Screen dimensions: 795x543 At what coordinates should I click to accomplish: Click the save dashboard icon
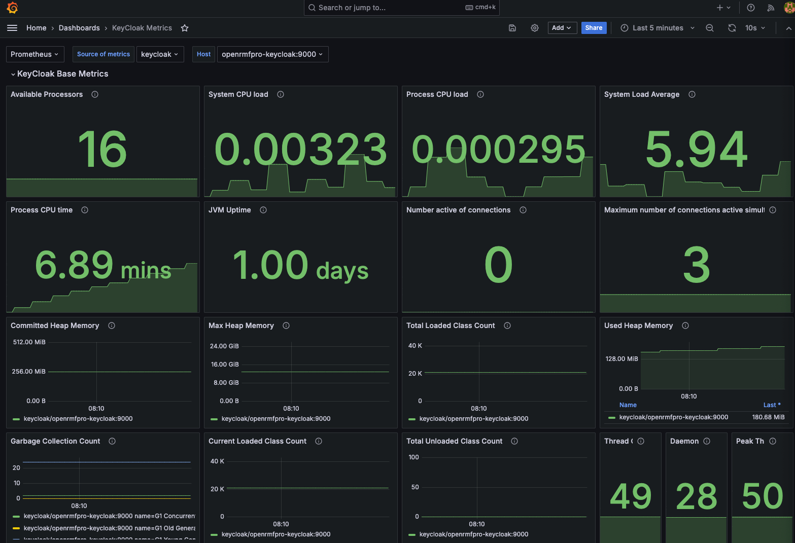(x=512, y=28)
